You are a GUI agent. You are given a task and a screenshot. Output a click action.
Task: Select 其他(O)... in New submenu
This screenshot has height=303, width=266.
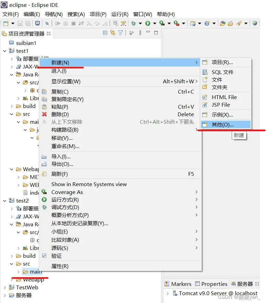(226, 125)
